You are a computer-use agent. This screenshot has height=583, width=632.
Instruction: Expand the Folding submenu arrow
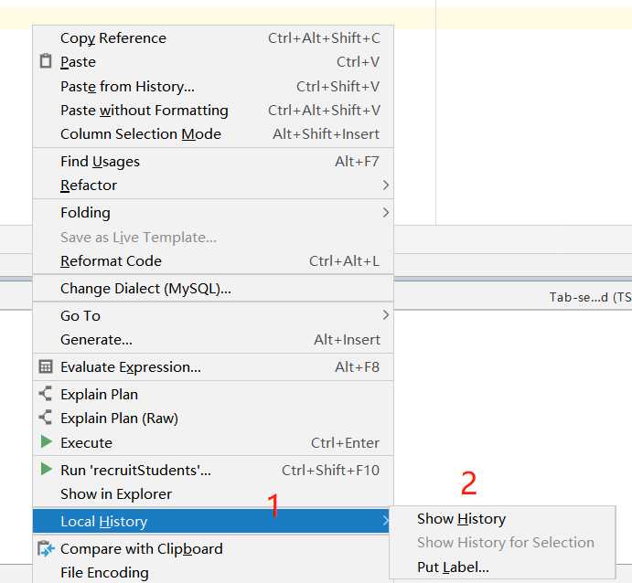click(x=386, y=213)
